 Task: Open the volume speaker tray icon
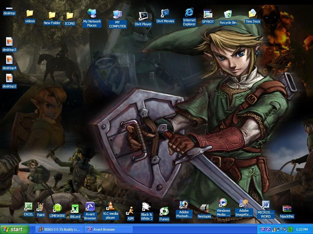tap(285, 230)
